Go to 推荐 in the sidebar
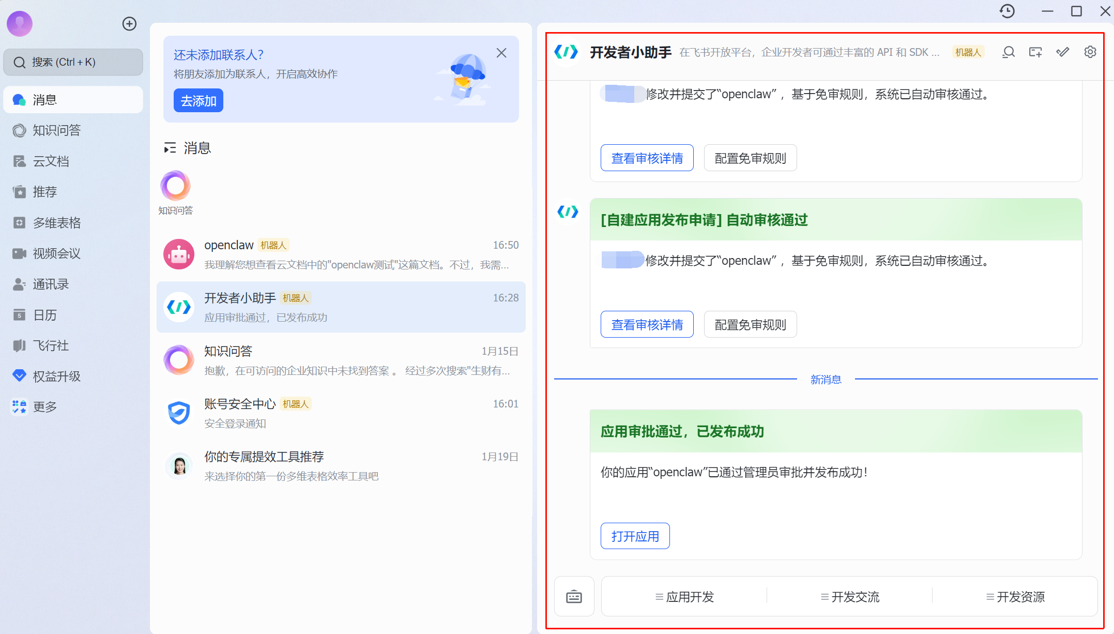The width and height of the screenshot is (1114, 634). click(73, 192)
